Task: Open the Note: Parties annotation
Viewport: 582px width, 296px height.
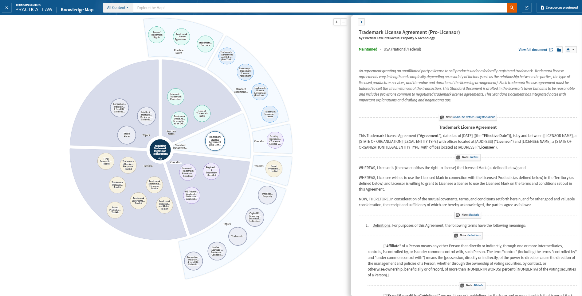Action: tap(467, 157)
